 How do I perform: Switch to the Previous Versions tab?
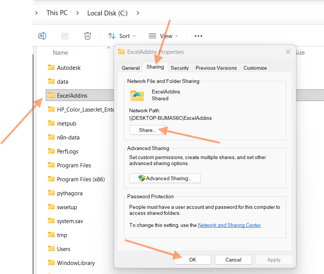click(x=216, y=68)
